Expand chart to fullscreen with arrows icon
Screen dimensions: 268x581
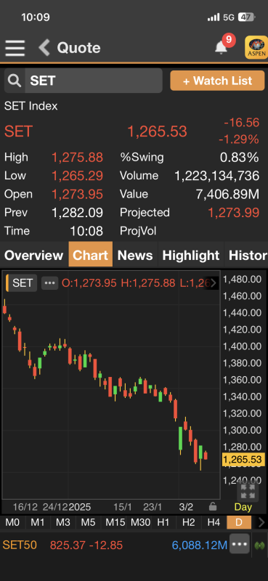[x=248, y=492]
